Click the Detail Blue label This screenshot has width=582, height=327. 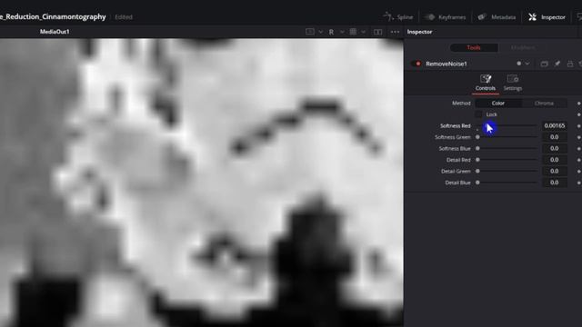457,183
